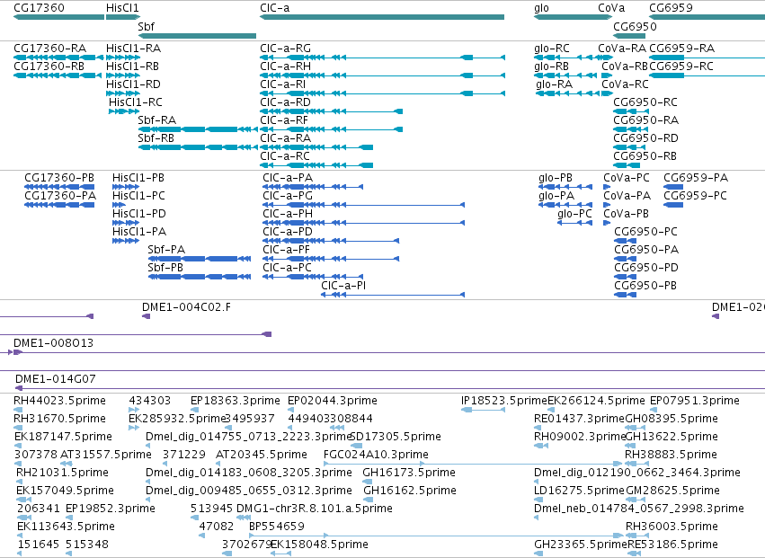Click the CG6959 gene label

[x=671, y=8]
